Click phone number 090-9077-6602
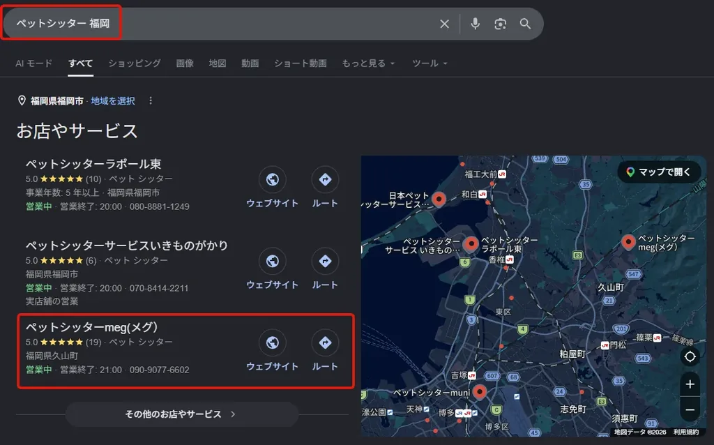The image size is (714, 445). tap(160, 370)
